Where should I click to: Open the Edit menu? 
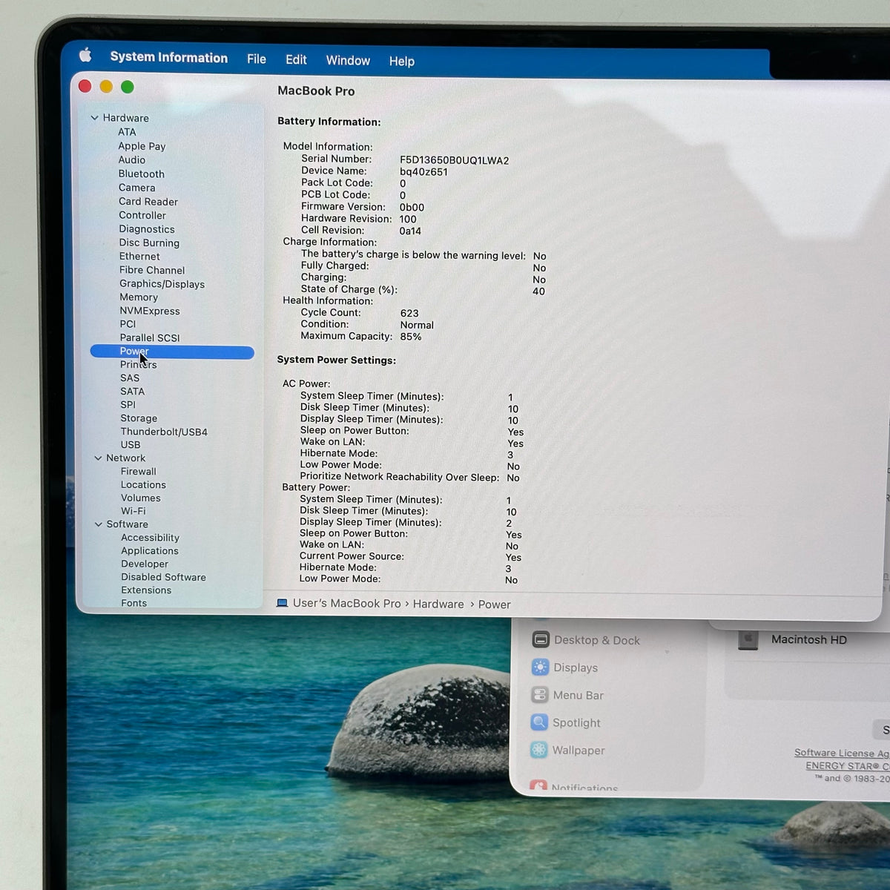coord(296,60)
